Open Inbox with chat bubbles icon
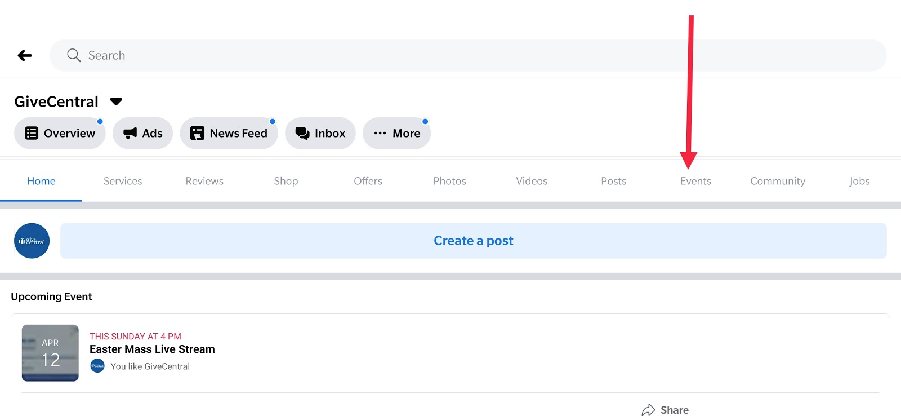The image size is (901, 416). coord(320,133)
